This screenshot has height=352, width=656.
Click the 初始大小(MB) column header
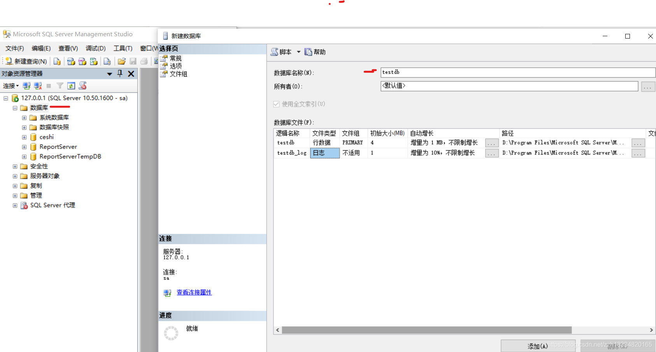click(x=387, y=133)
